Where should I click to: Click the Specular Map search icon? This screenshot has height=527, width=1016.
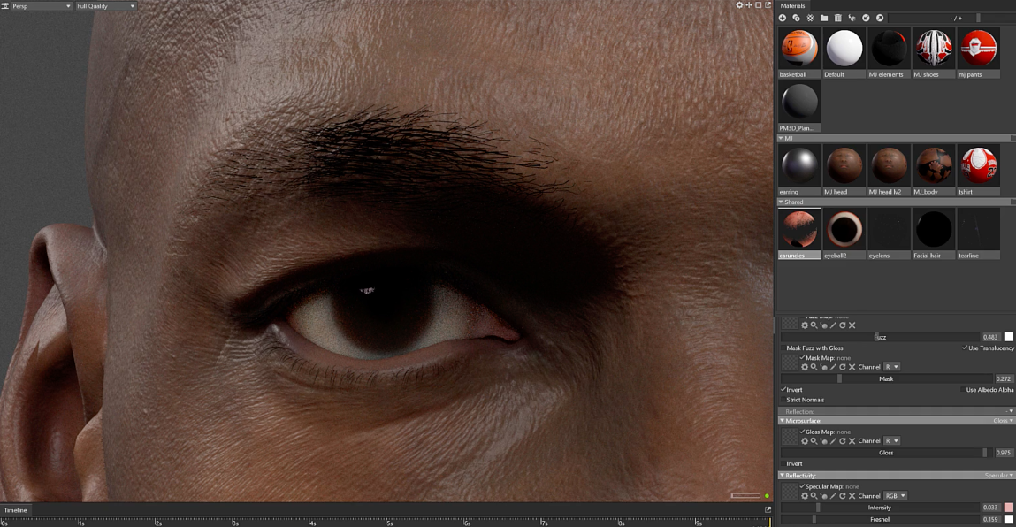pos(814,496)
